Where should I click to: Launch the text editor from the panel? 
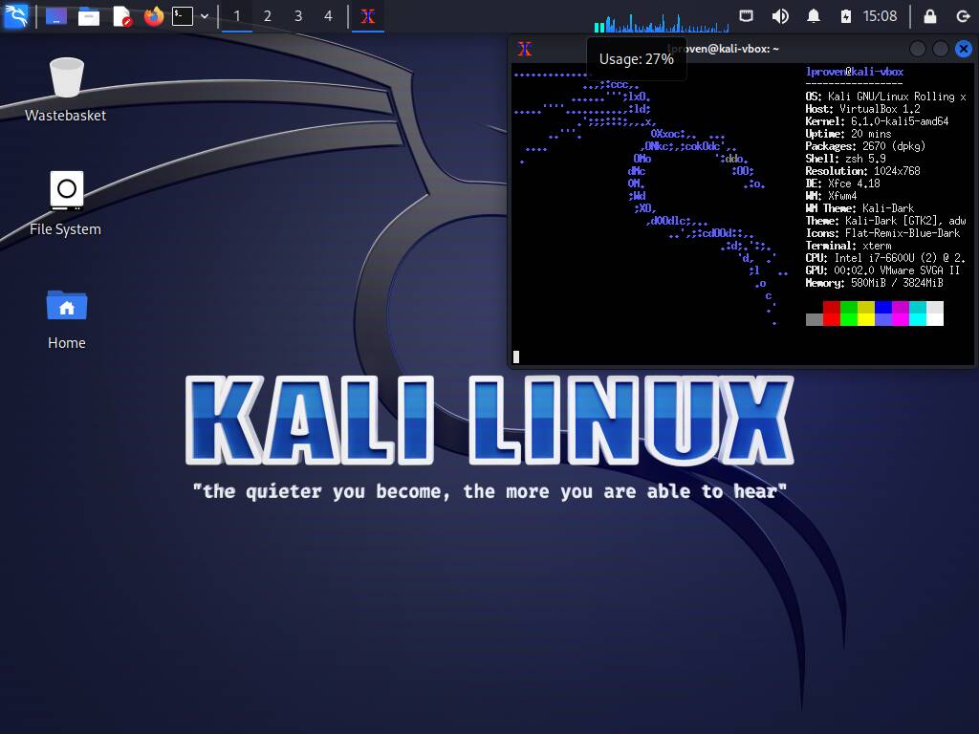pyautogui.click(x=122, y=16)
